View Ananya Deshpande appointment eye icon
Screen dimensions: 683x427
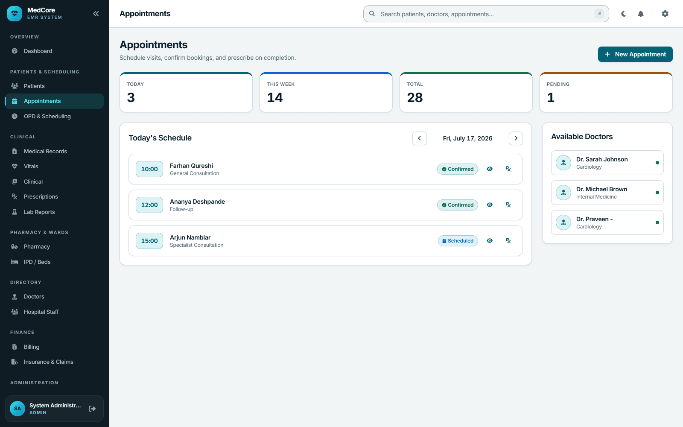490,205
